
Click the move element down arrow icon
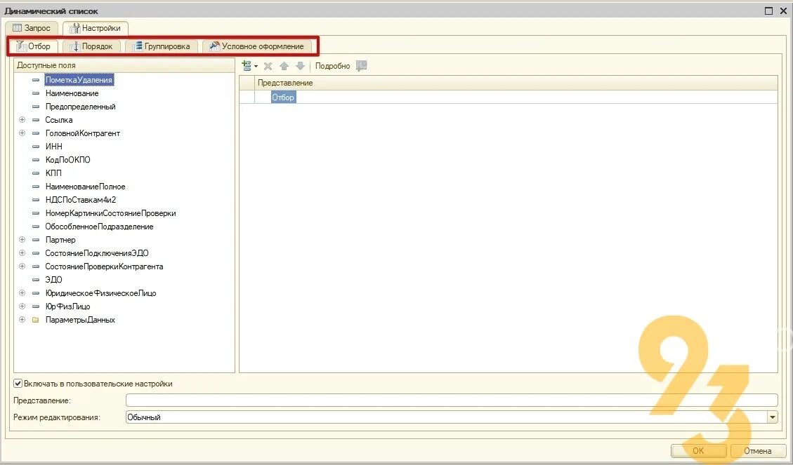coord(300,66)
